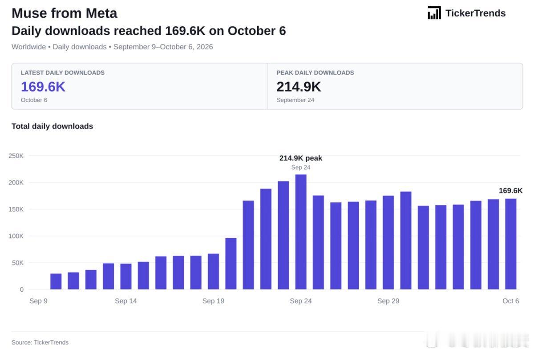Click the bar above the Sep 14 label
This screenshot has height=353, width=534.
(126, 277)
